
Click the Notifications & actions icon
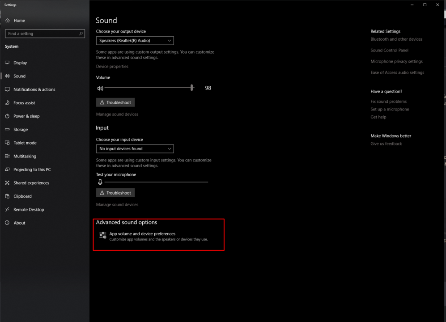(x=8, y=89)
